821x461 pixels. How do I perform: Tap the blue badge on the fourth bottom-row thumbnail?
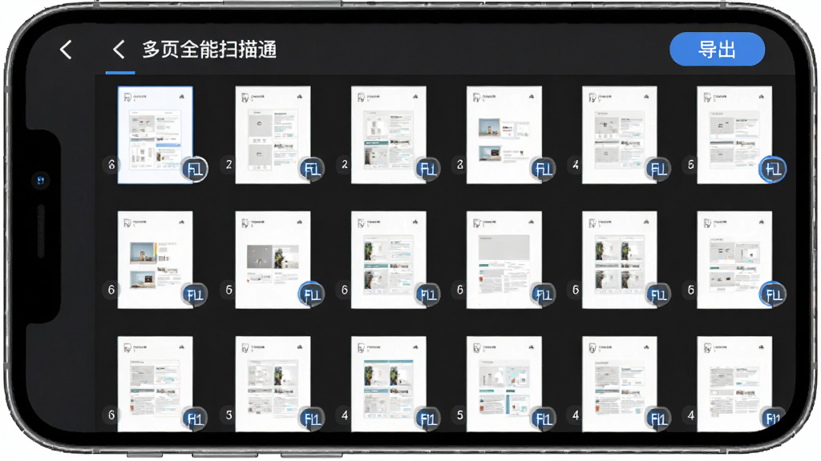pos(543,419)
